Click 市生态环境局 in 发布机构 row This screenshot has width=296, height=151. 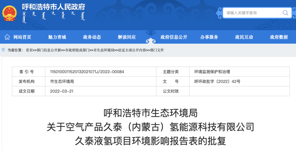62,82
